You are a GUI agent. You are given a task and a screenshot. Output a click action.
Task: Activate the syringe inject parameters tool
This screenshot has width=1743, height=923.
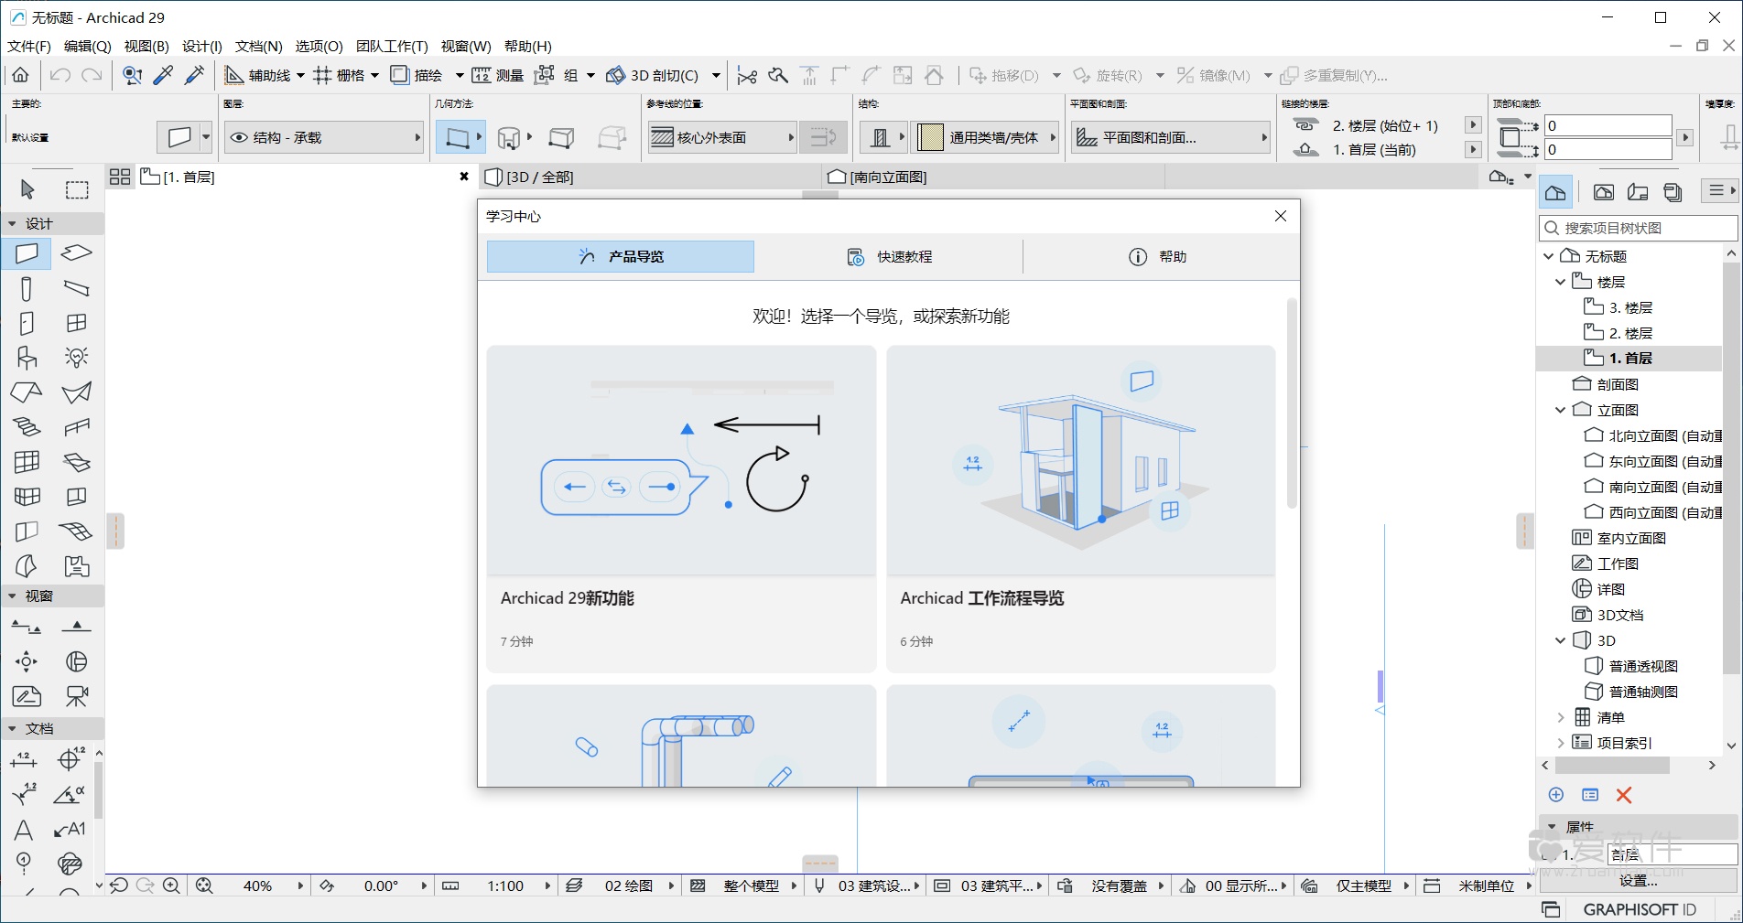tap(195, 75)
